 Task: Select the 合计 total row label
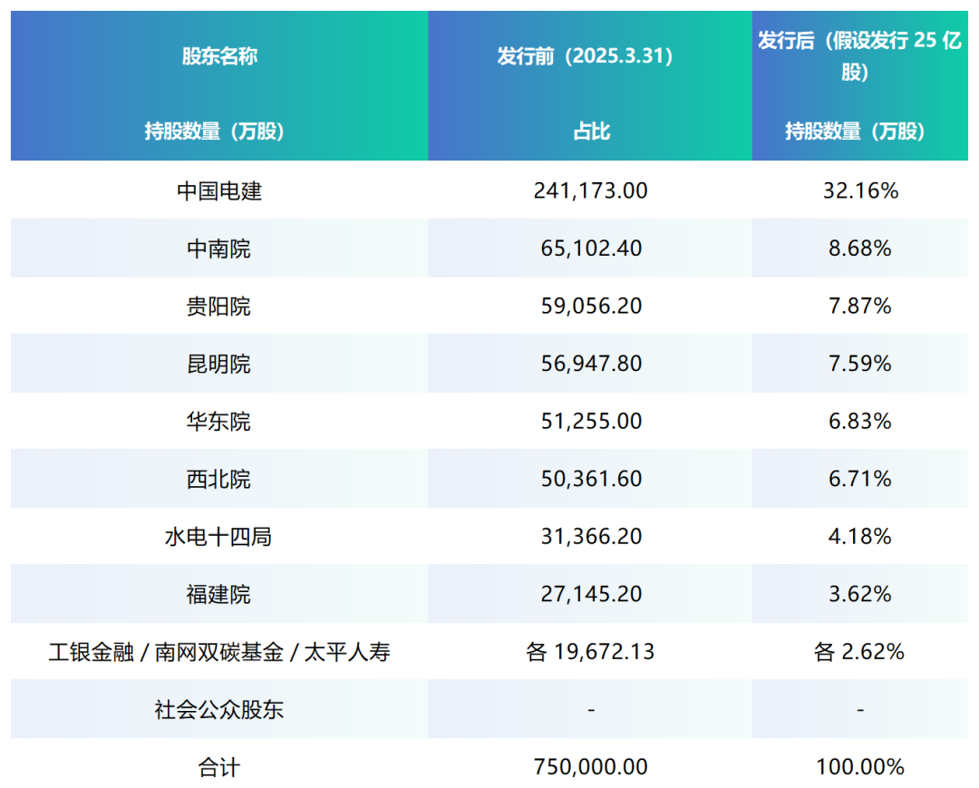(219, 767)
